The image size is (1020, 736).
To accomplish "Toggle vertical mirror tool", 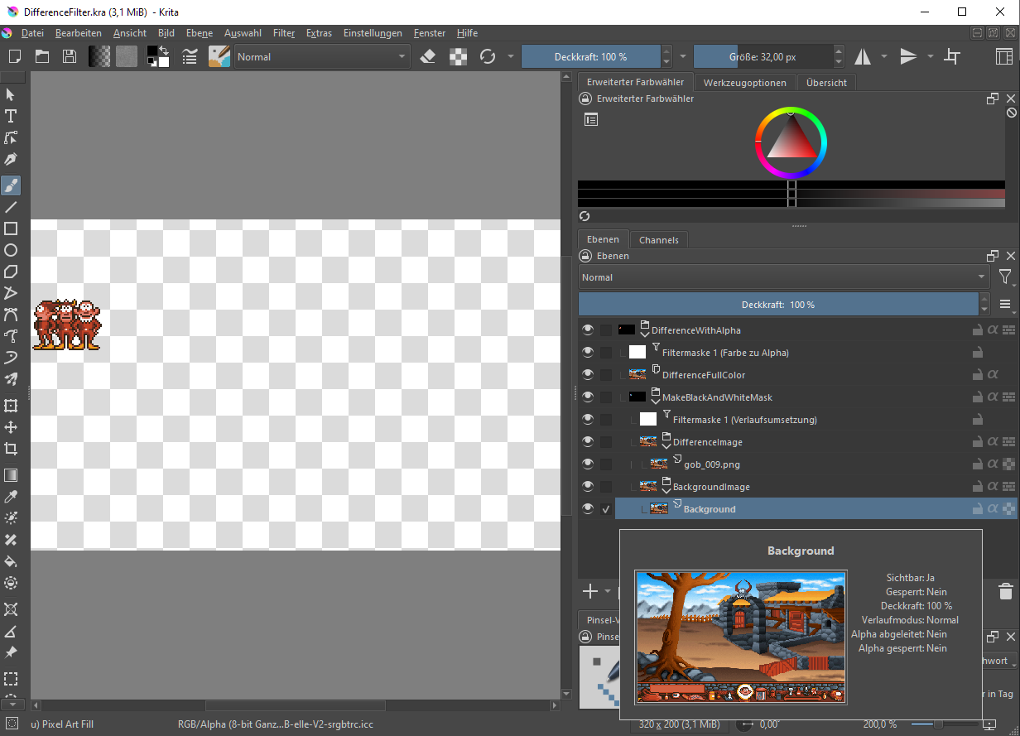I will (x=908, y=56).
